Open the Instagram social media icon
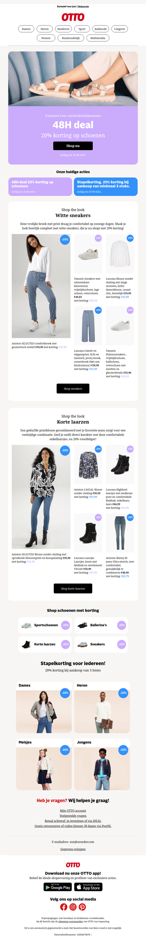 pyautogui.click(x=73, y=907)
